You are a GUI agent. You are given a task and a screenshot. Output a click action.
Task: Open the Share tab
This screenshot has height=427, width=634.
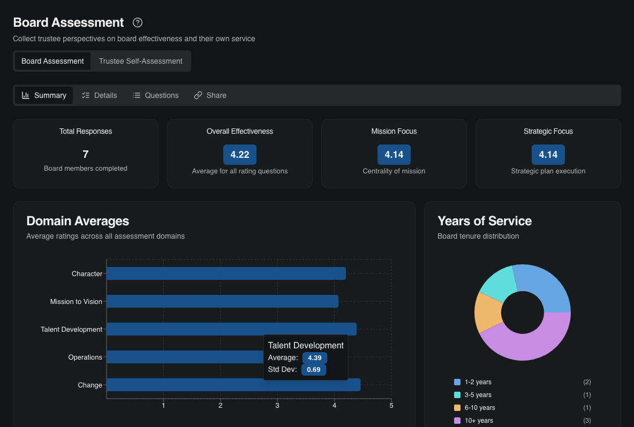click(x=210, y=95)
